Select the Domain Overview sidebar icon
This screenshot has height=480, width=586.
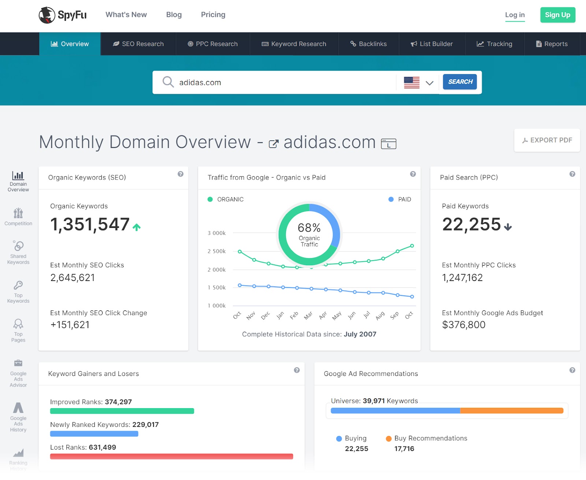pos(18,176)
